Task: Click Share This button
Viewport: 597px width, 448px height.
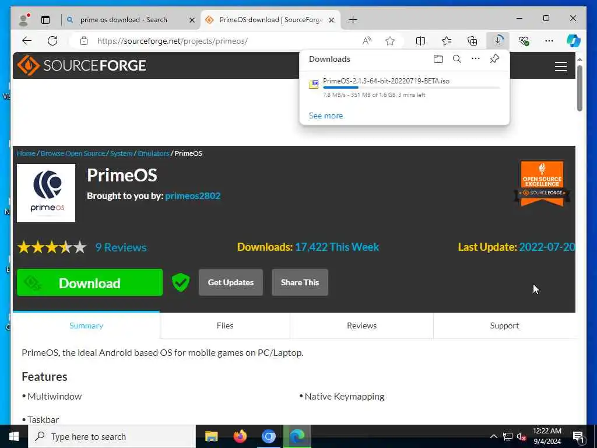Action: click(300, 282)
